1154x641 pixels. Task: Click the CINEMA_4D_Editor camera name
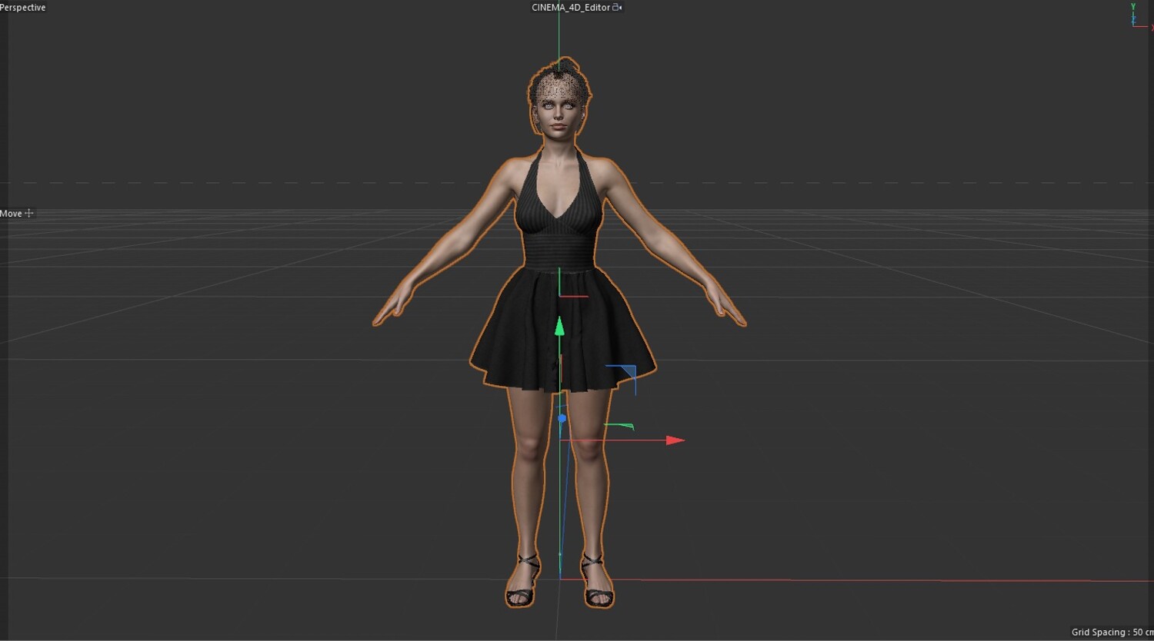[571, 8]
